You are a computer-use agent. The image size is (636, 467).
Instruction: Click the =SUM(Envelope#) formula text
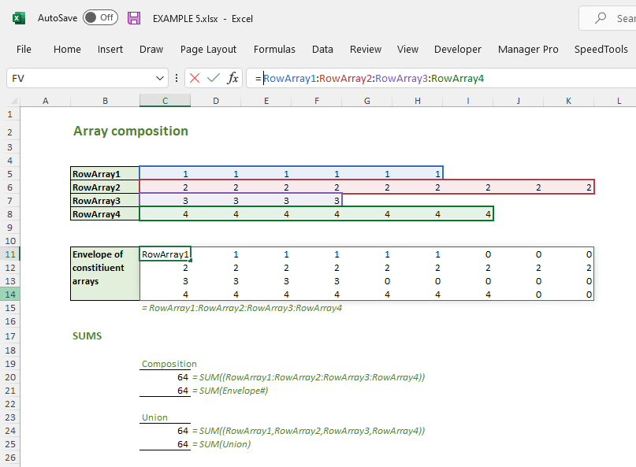pyautogui.click(x=230, y=391)
